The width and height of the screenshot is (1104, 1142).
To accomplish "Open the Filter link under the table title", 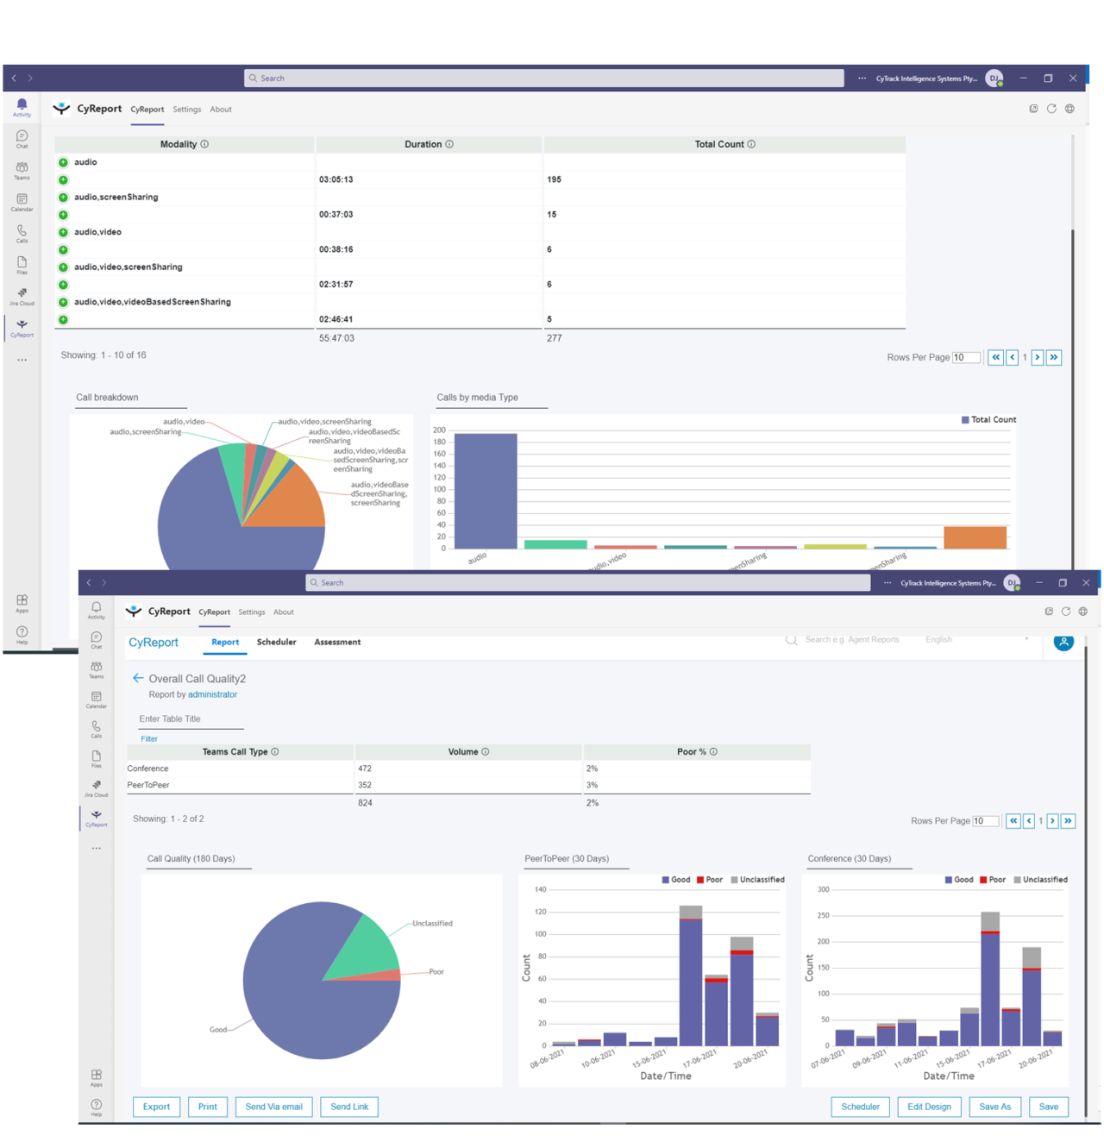I will (x=148, y=739).
